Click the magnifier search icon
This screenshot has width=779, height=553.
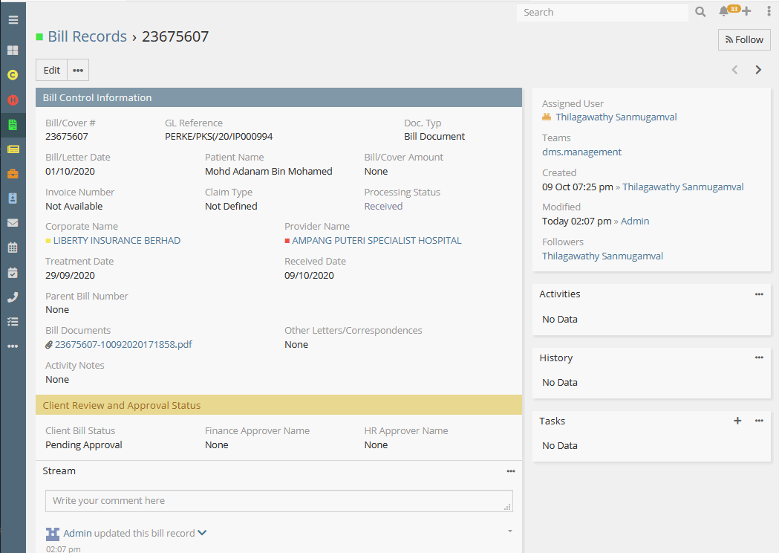click(700, 12)
